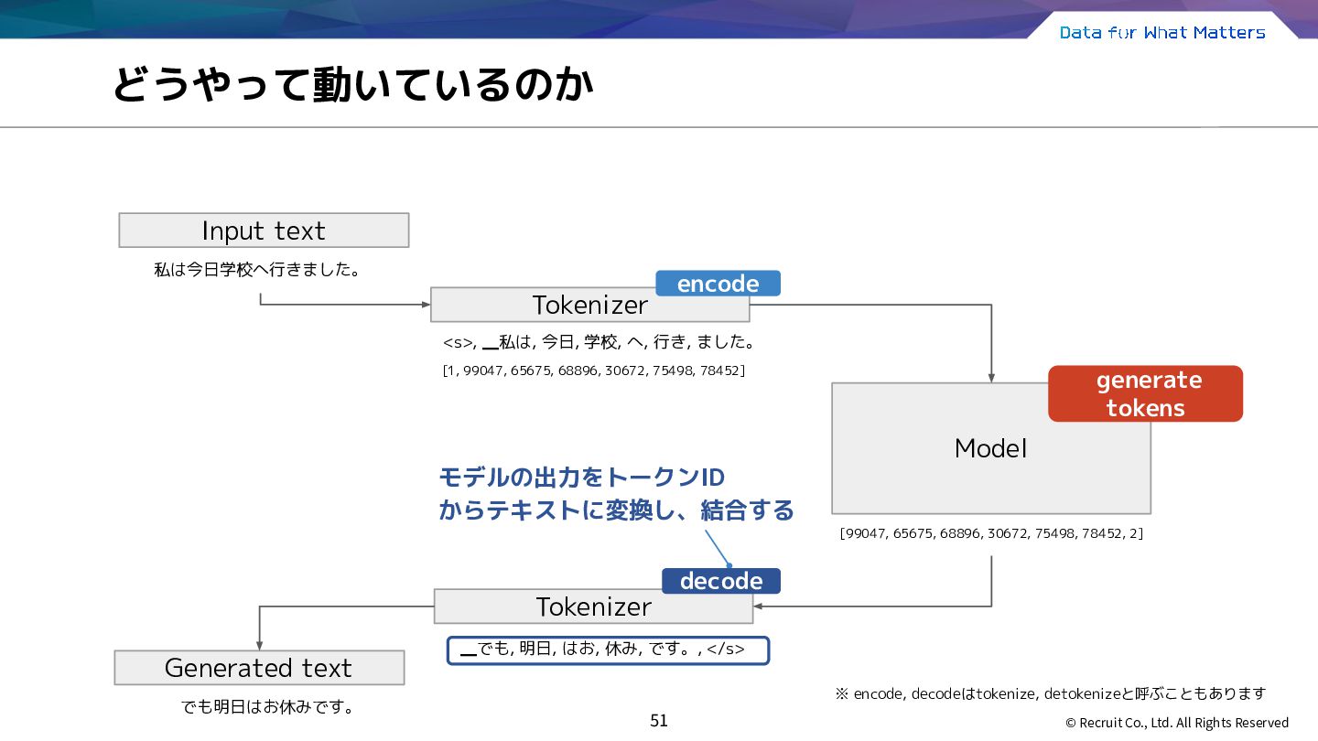Viewport: 1318px width, 741px height.
Task: Select the Generated text box
Action: click(x=259, y=668)
